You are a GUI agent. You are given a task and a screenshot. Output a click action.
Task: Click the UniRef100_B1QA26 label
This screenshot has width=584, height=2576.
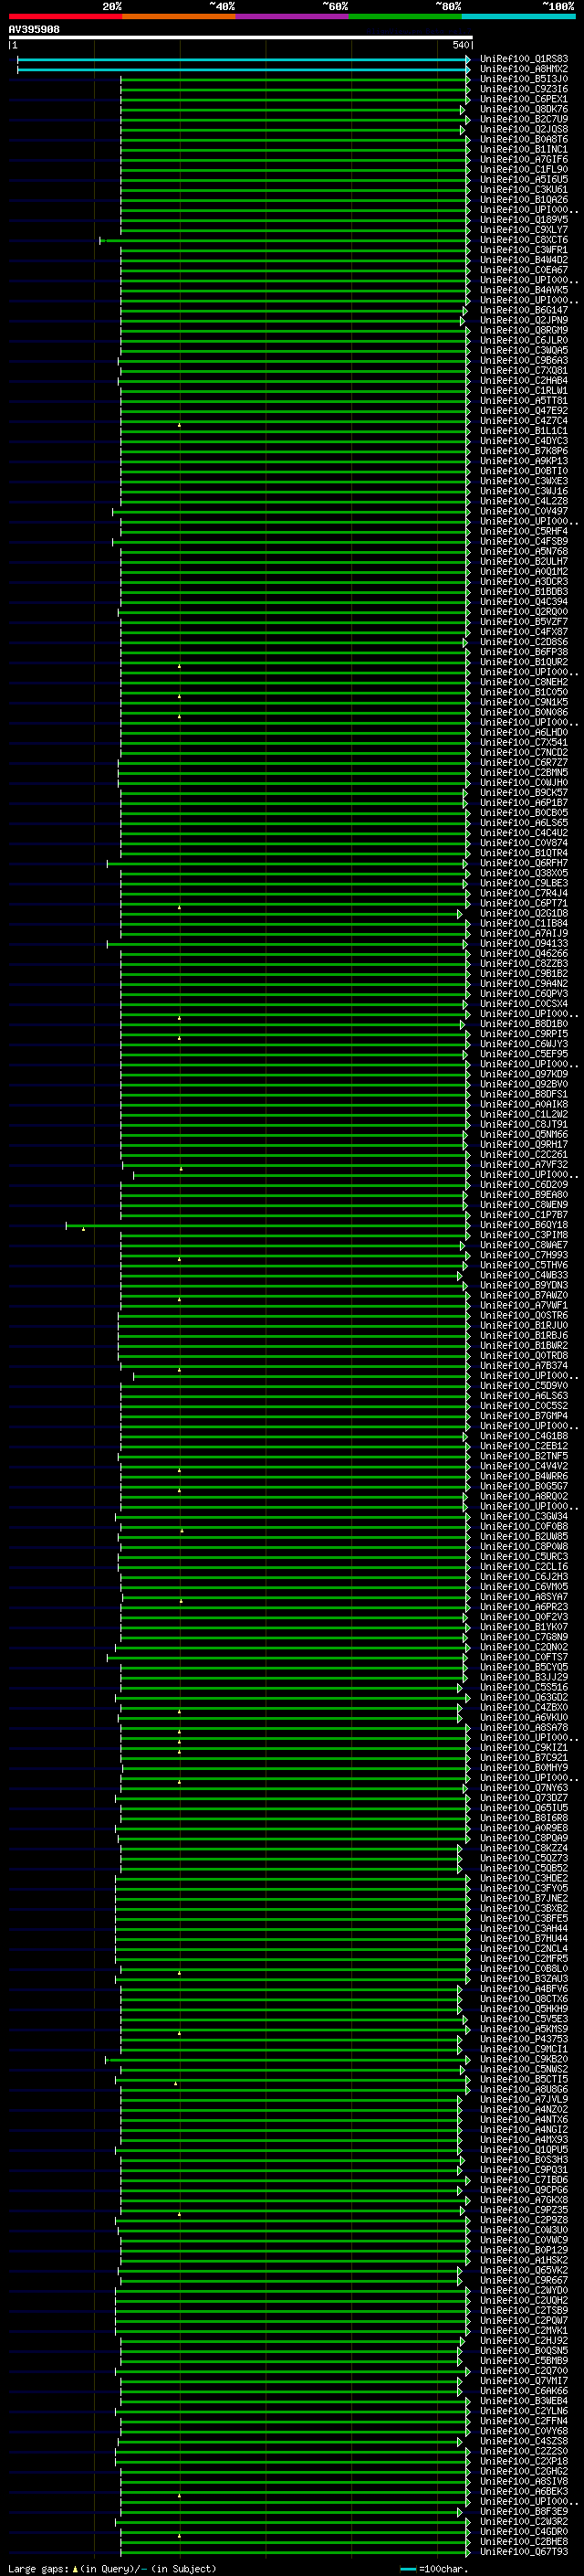pos(524,199)
